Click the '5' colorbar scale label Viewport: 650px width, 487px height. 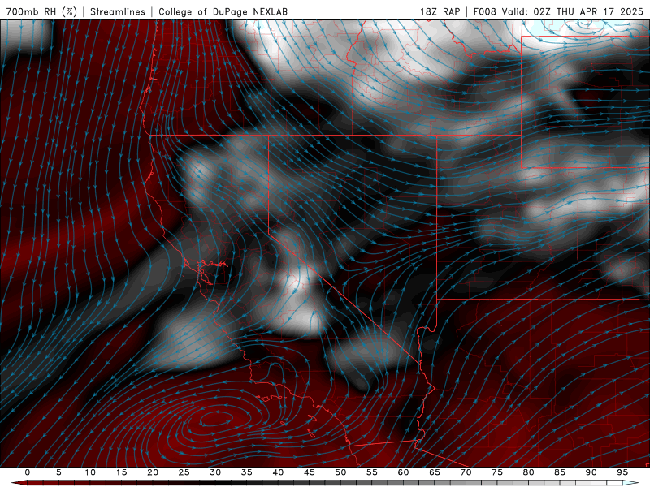click(58, 472)
